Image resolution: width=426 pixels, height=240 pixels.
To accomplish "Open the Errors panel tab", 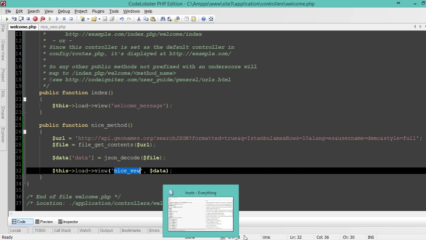I will pos(154,230).
